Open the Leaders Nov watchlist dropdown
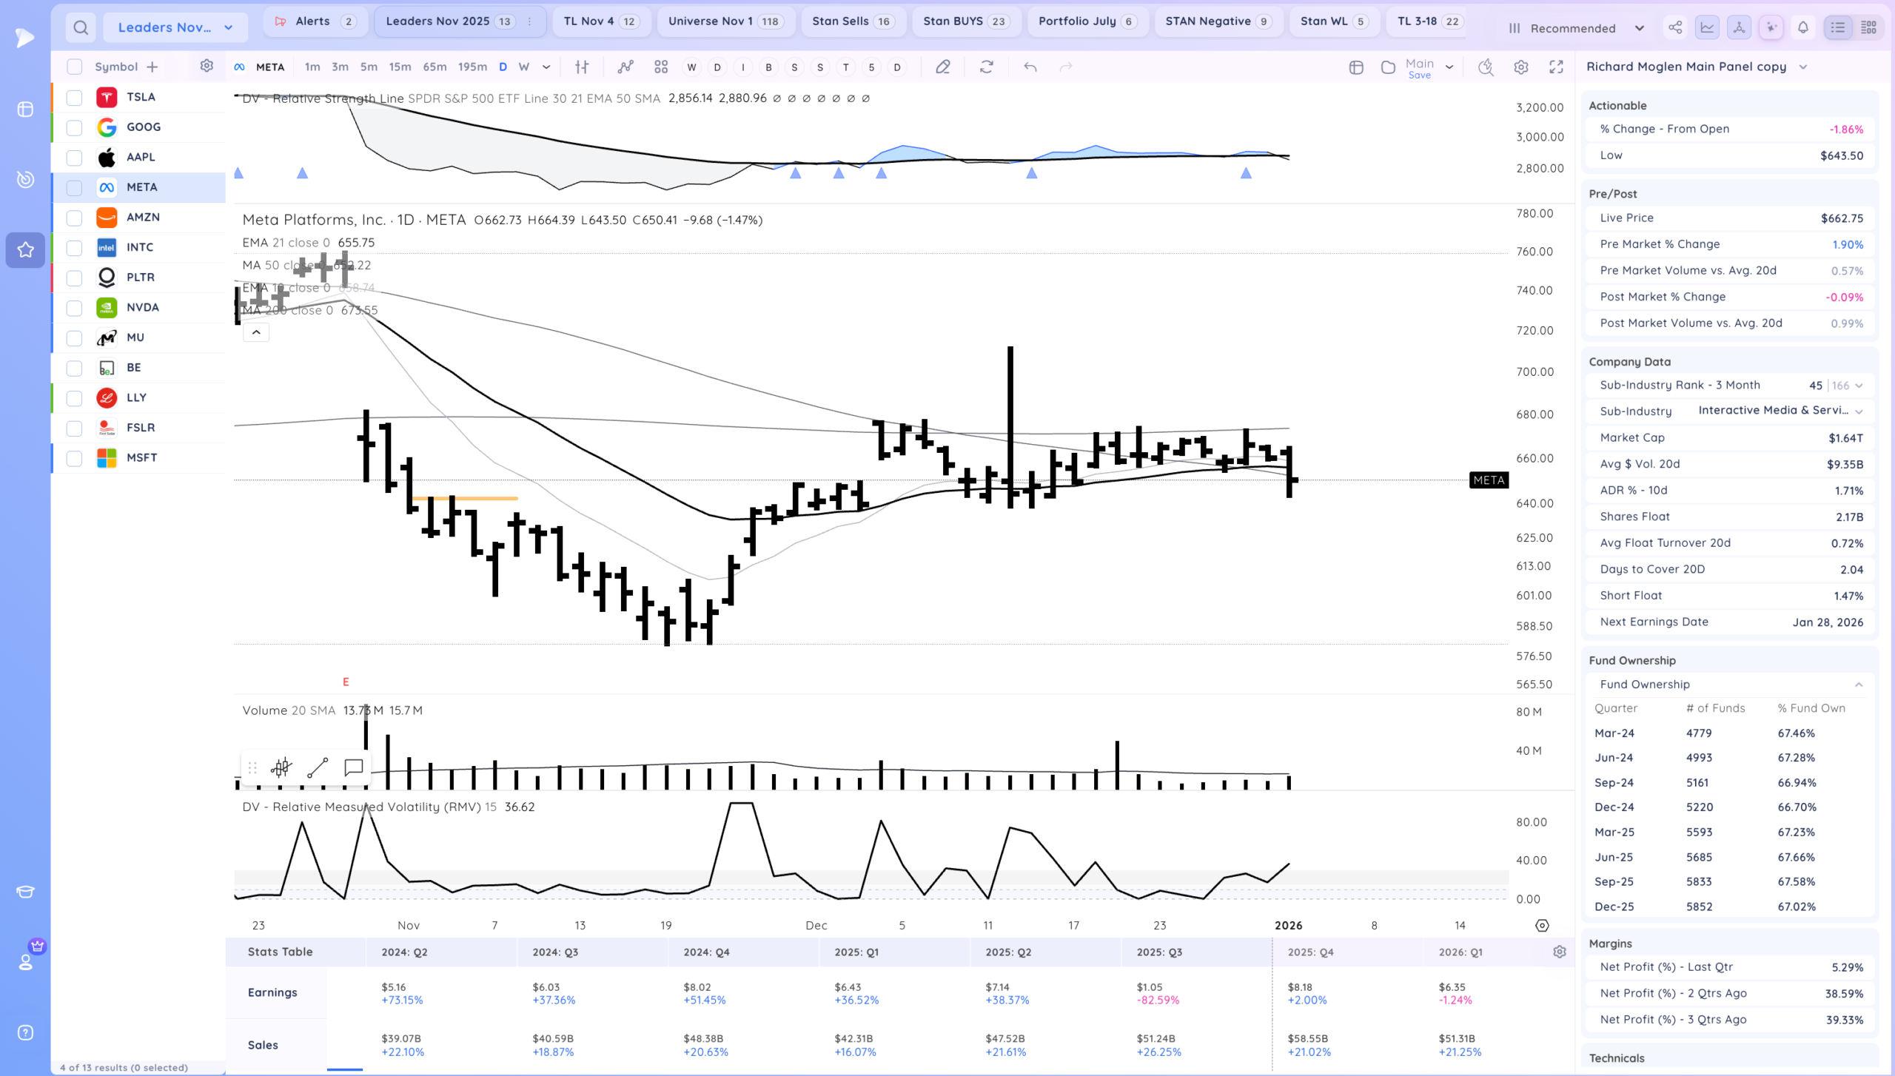1895x1076 pixels. coord(175,28)
